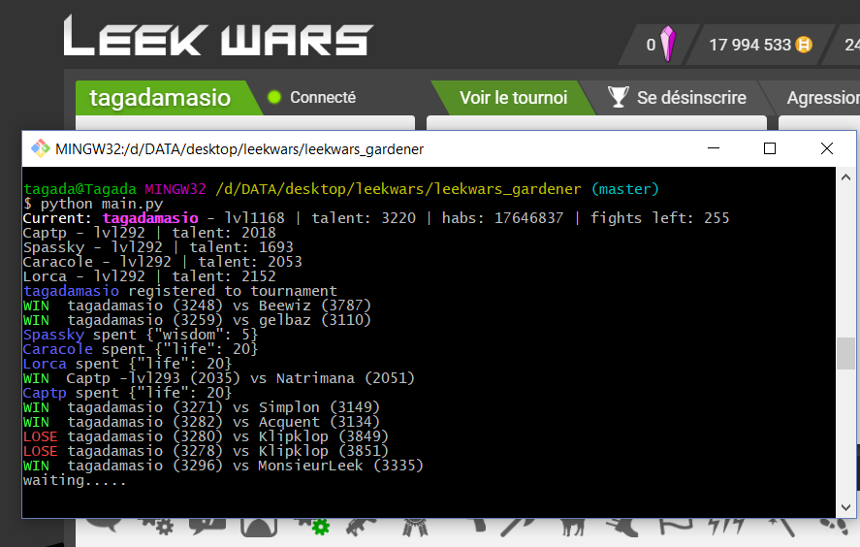860x547 pixels.
Task: Click the 0 crystals counter
Action: coord(660,45)
